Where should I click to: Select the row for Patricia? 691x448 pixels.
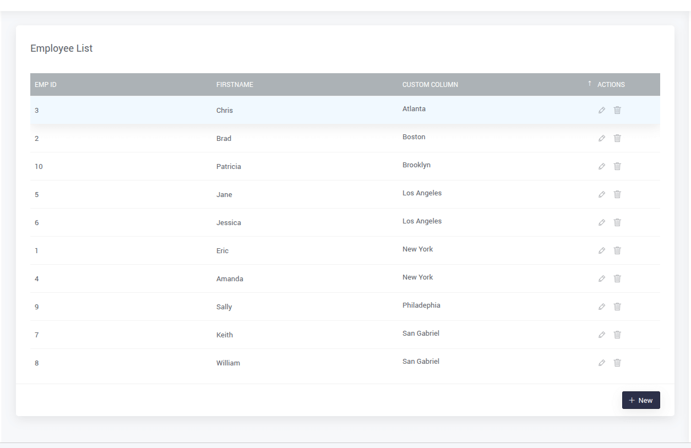[x=228, y=166]
